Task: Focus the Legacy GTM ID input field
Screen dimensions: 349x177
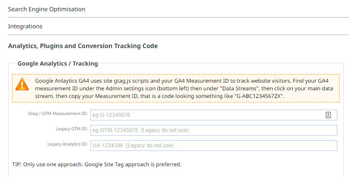Action: (x=214, y=130)
